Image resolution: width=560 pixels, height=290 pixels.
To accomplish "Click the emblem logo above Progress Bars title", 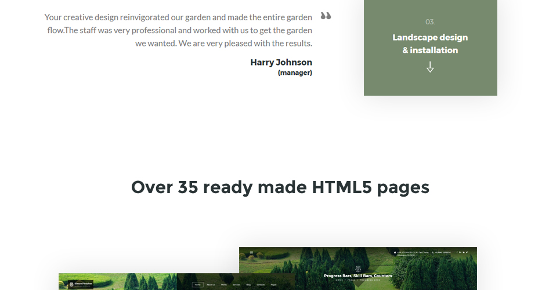I will pyautogui.click(x=358, y=269).
